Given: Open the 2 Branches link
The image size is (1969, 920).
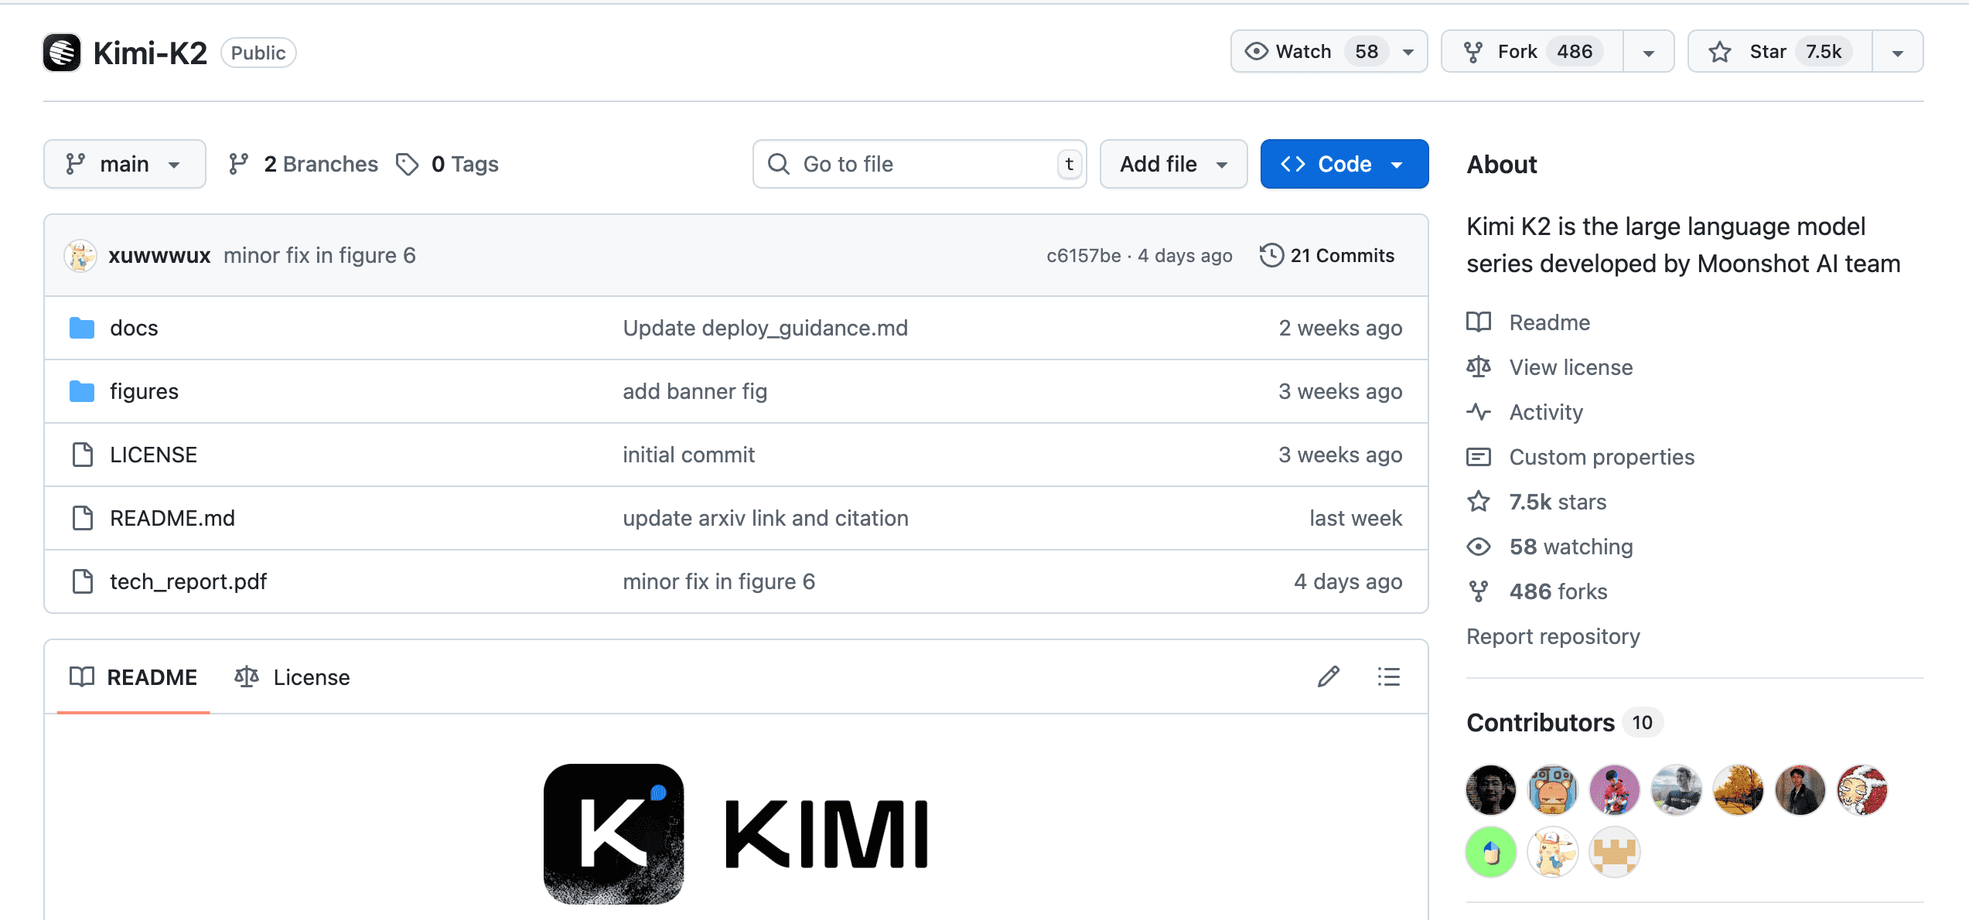Looking at the screenshot, I should tap(303, 164).
